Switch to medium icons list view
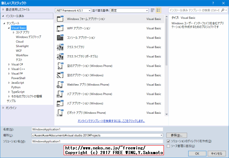Screen dimensions: 229x158 click(159, 10)
